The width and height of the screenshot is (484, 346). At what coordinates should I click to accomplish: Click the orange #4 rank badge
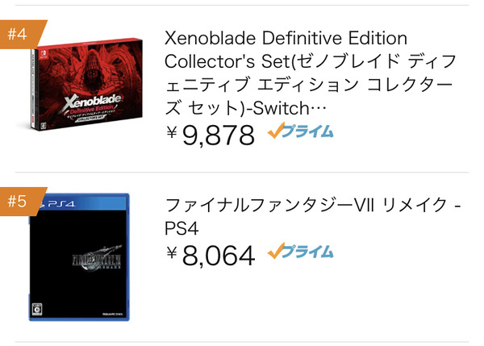click(22, 34)
